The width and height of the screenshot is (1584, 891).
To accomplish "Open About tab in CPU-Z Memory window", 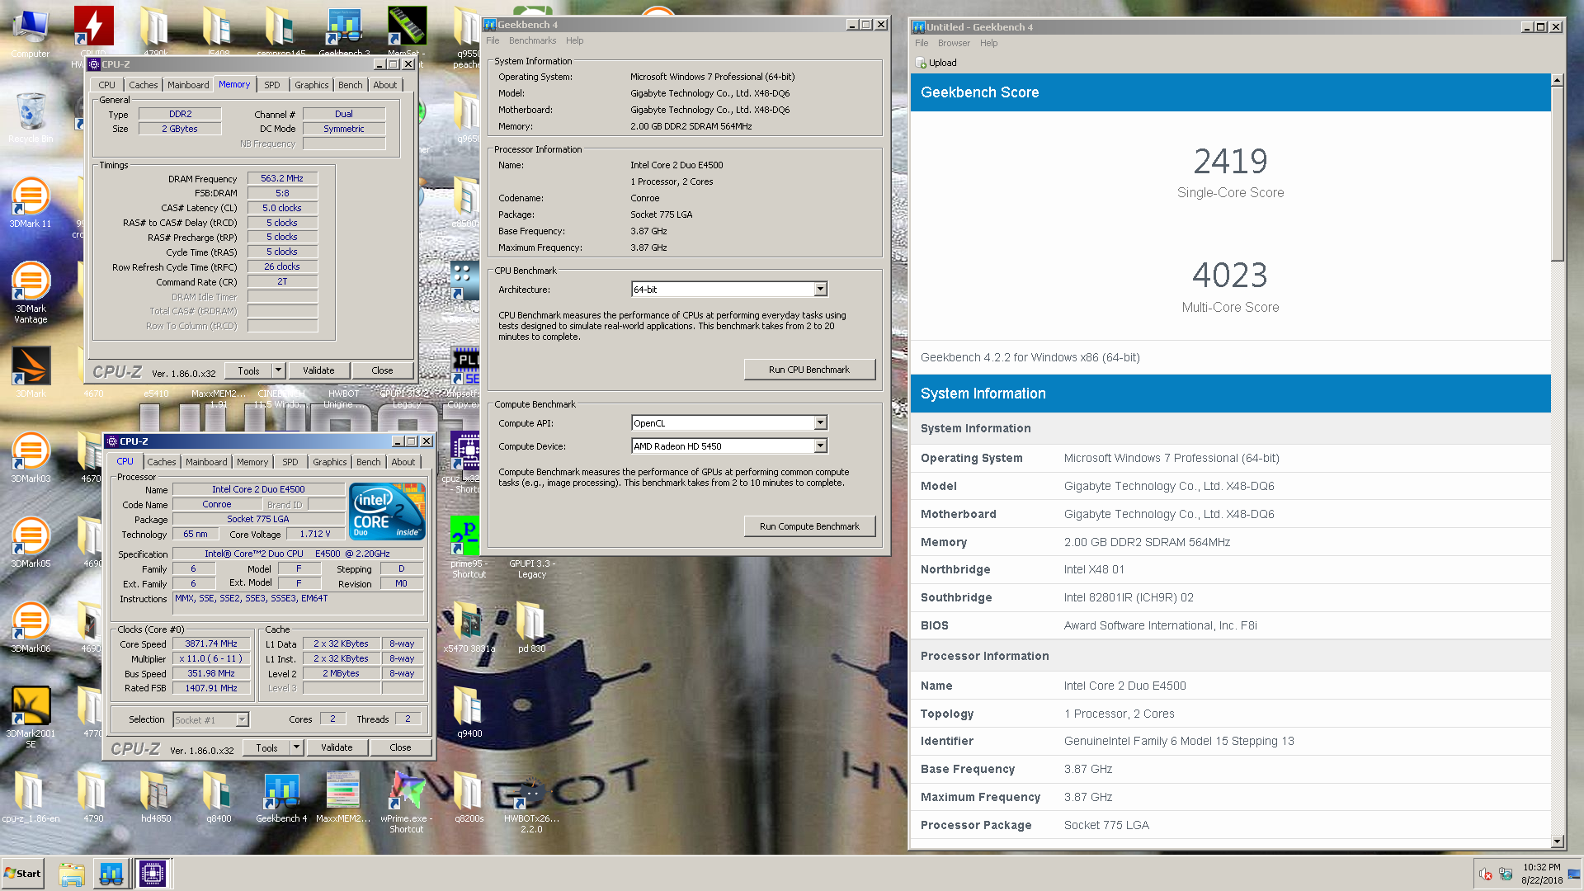I will (385, 85).
